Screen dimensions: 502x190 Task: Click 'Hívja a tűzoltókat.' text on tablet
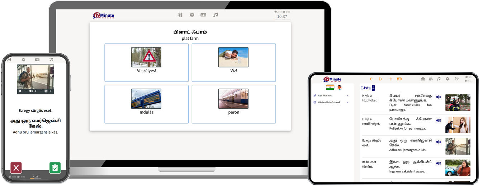tap(370, 98)
